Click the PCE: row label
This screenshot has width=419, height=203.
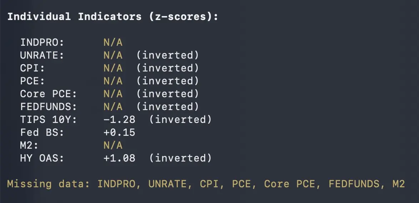point(32,81)
